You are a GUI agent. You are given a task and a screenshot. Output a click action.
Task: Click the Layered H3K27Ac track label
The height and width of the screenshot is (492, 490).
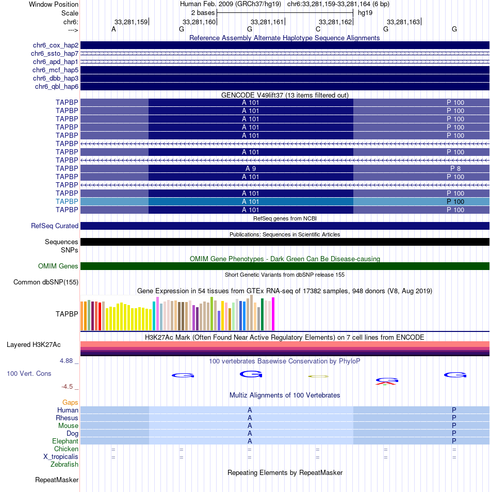tap(34, 344)
